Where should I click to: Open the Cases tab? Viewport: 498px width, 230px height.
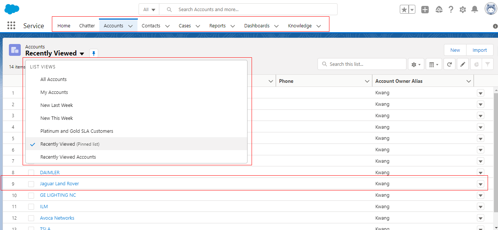185,26
